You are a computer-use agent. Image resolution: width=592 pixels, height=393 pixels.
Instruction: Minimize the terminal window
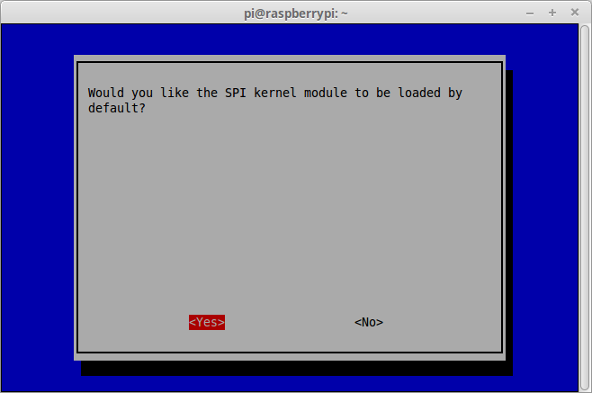[530, 13]
